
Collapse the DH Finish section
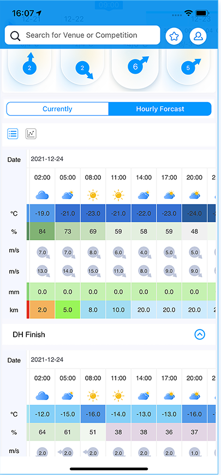pyautogui.click(x=200, y=335)
